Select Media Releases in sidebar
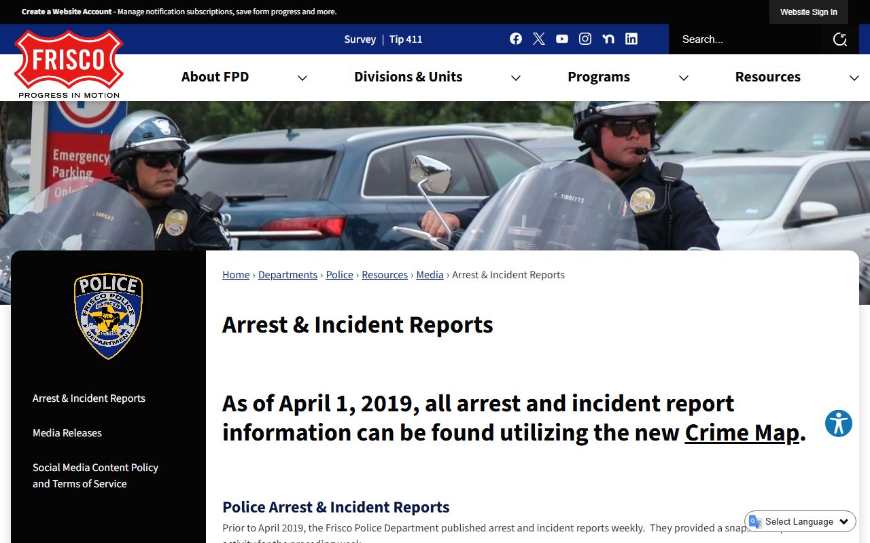Screen dimensions: 870x543 pos(67,433)
